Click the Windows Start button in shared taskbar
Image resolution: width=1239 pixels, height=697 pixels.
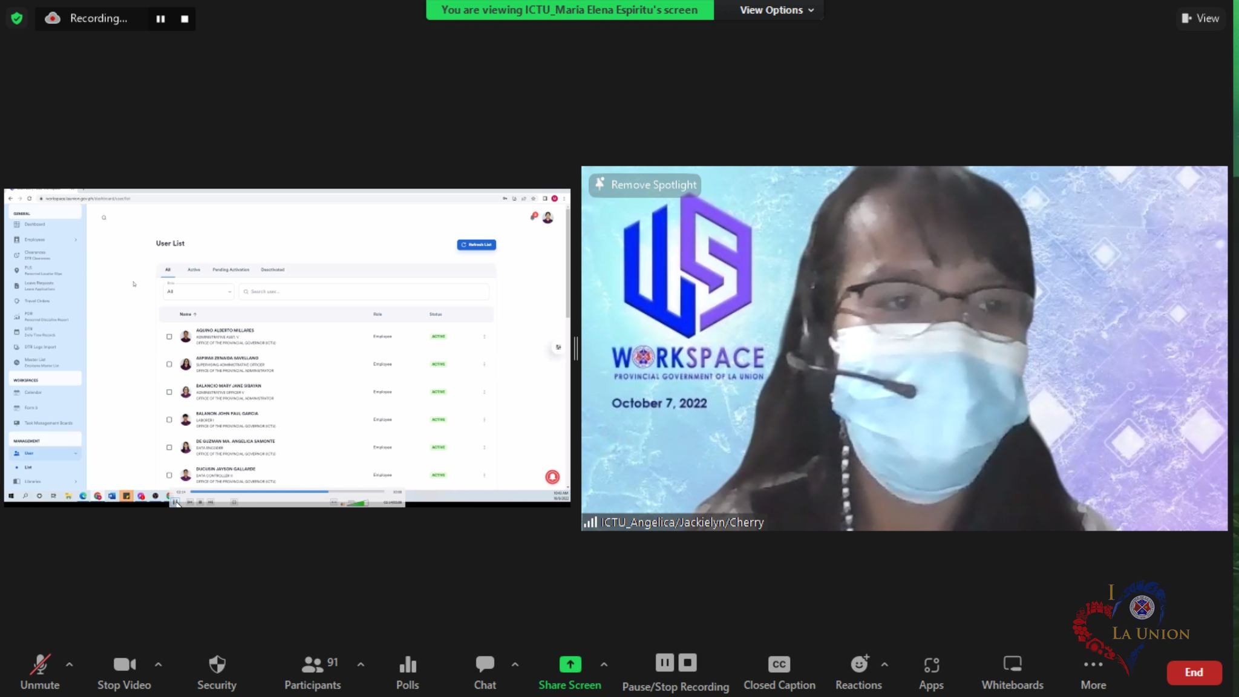pyautogui.click(x=11, y=496)
